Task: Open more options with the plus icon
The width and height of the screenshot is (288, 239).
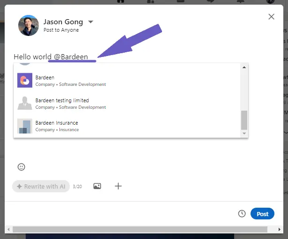Action: click(x=118, y=186)
